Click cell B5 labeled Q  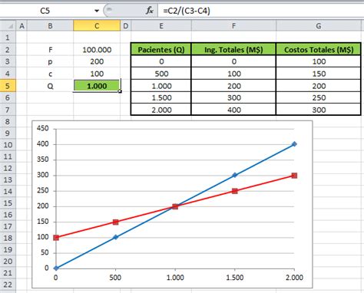pos(50,86)
